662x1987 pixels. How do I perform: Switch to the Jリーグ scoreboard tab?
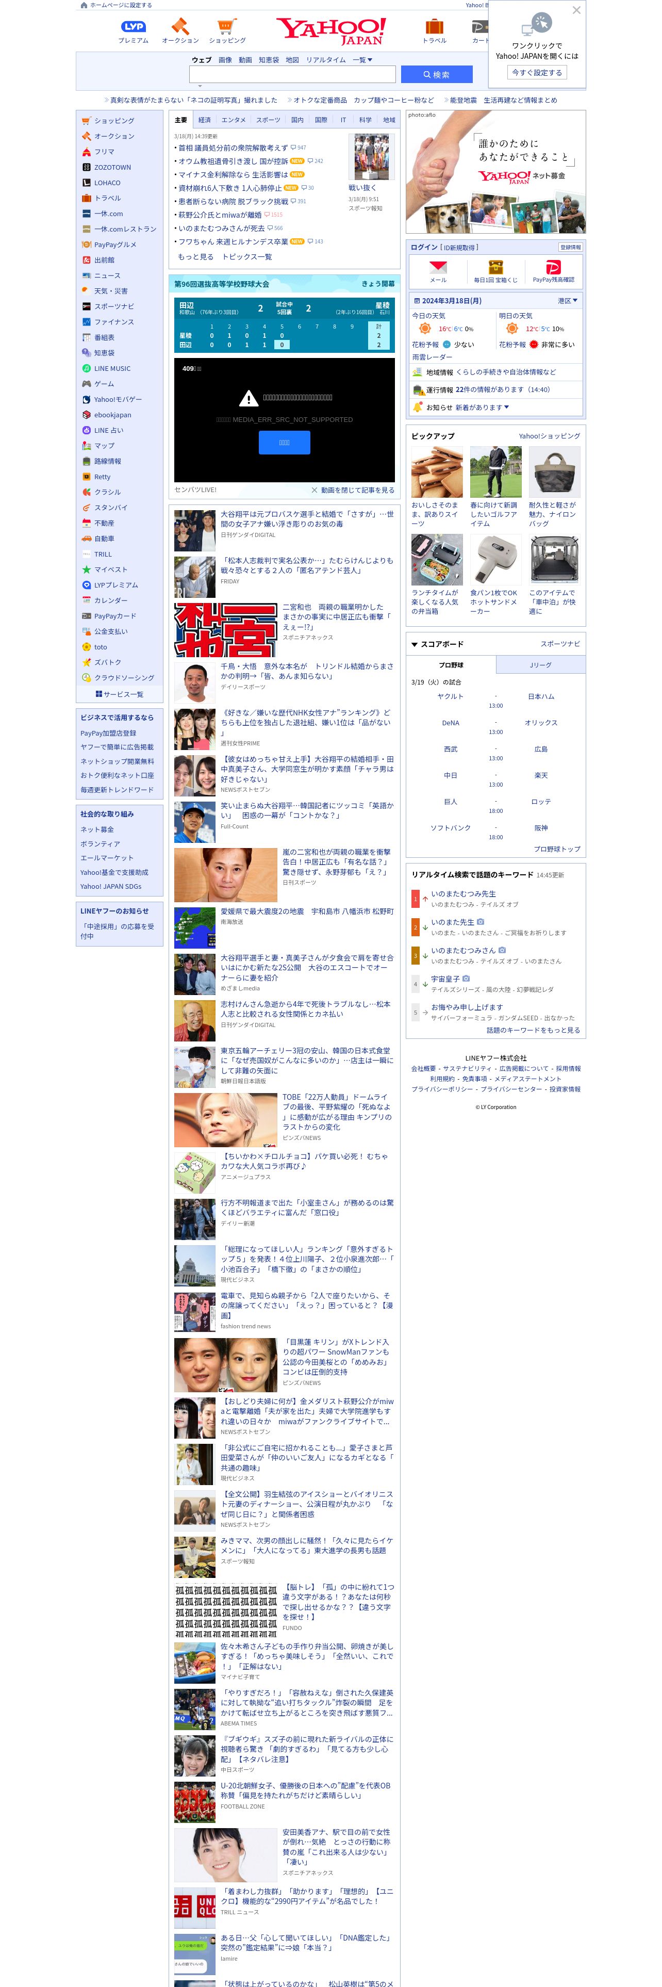coord(540,665)
